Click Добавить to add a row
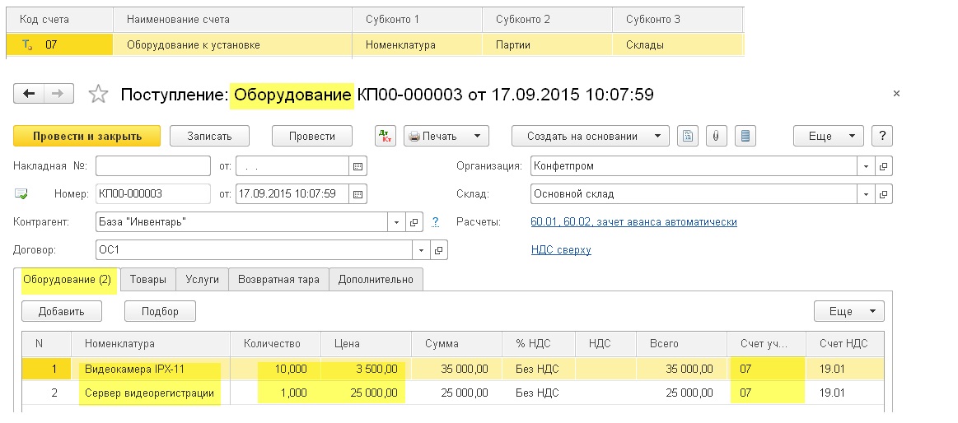The height and width of the screenshot is (423, 958). [62, 311]
